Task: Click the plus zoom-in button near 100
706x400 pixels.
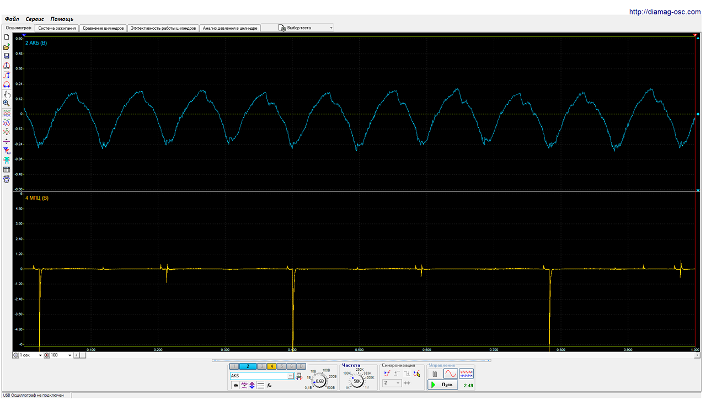Action: (x=47, y=355)
